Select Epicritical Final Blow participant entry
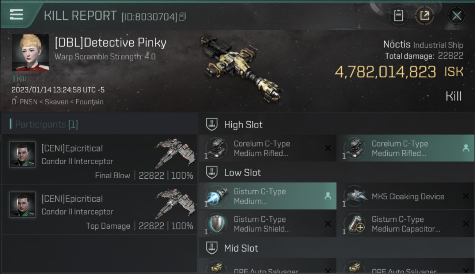 pyautogui.click(x=99, y=159)
